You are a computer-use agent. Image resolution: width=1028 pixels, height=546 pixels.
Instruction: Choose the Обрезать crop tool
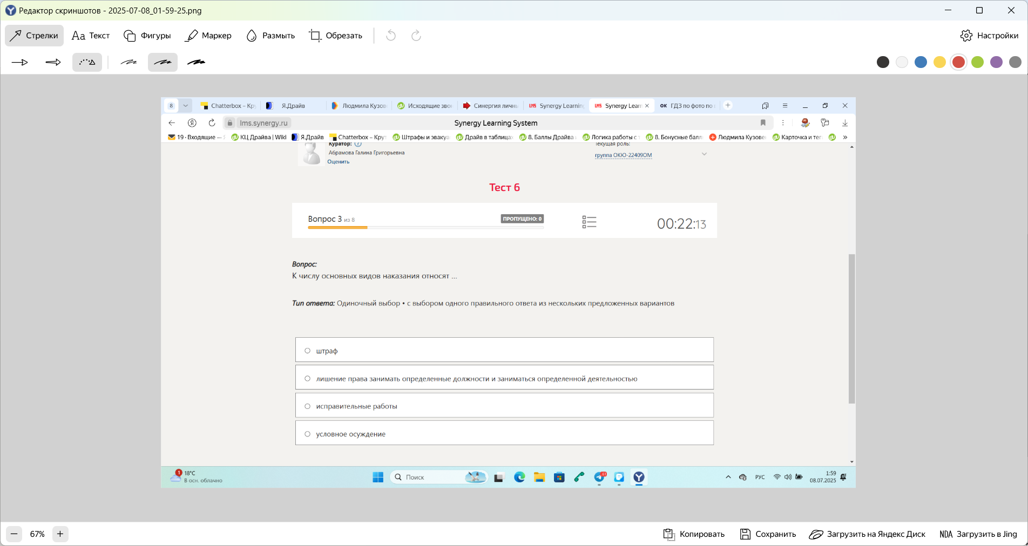click(x=335, y=36)
